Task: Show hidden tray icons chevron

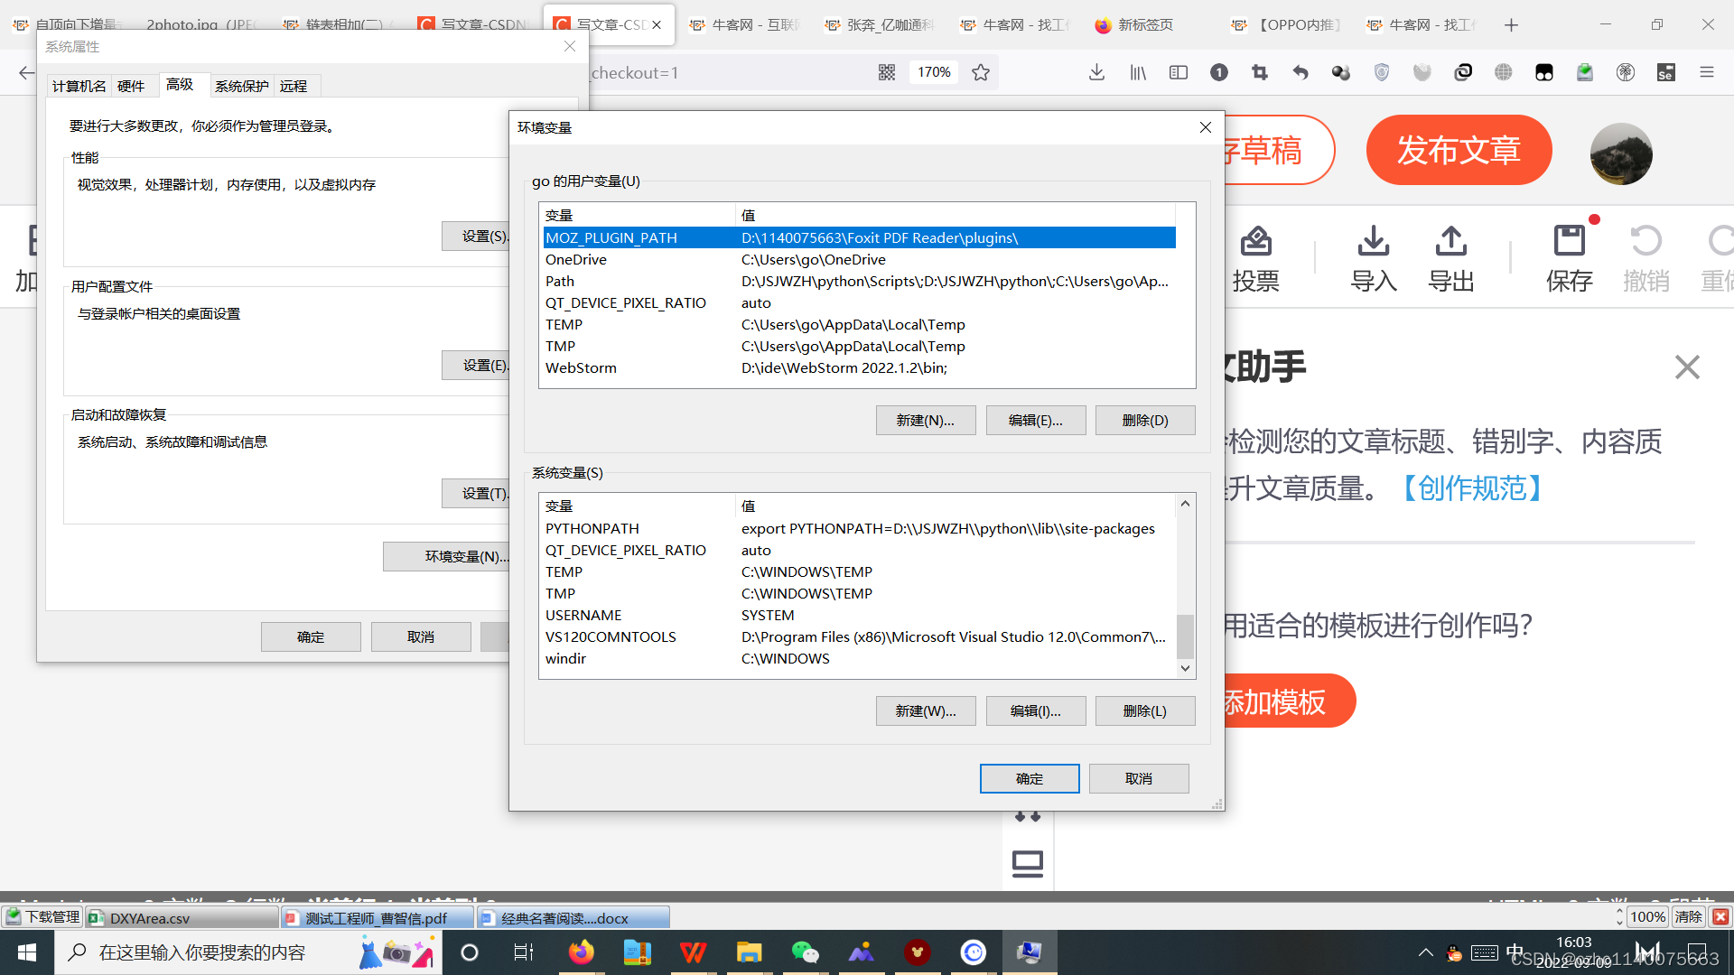Action: click(1426, 952)
